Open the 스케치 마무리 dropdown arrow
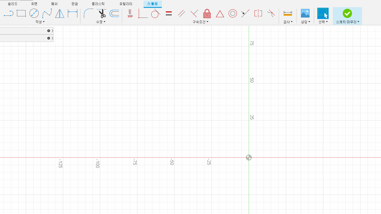 pos(358,22)
